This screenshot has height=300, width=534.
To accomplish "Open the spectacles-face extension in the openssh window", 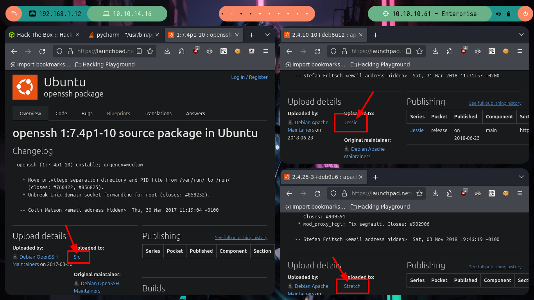I will (x=210, y=51).
